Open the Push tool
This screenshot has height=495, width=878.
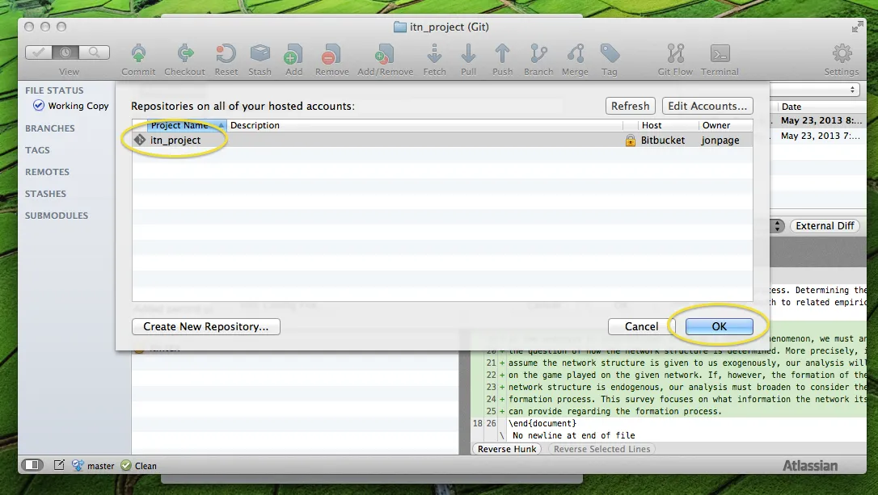pos(502,57)
